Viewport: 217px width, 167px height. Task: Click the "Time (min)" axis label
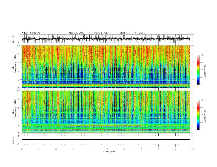coord(110,151)
